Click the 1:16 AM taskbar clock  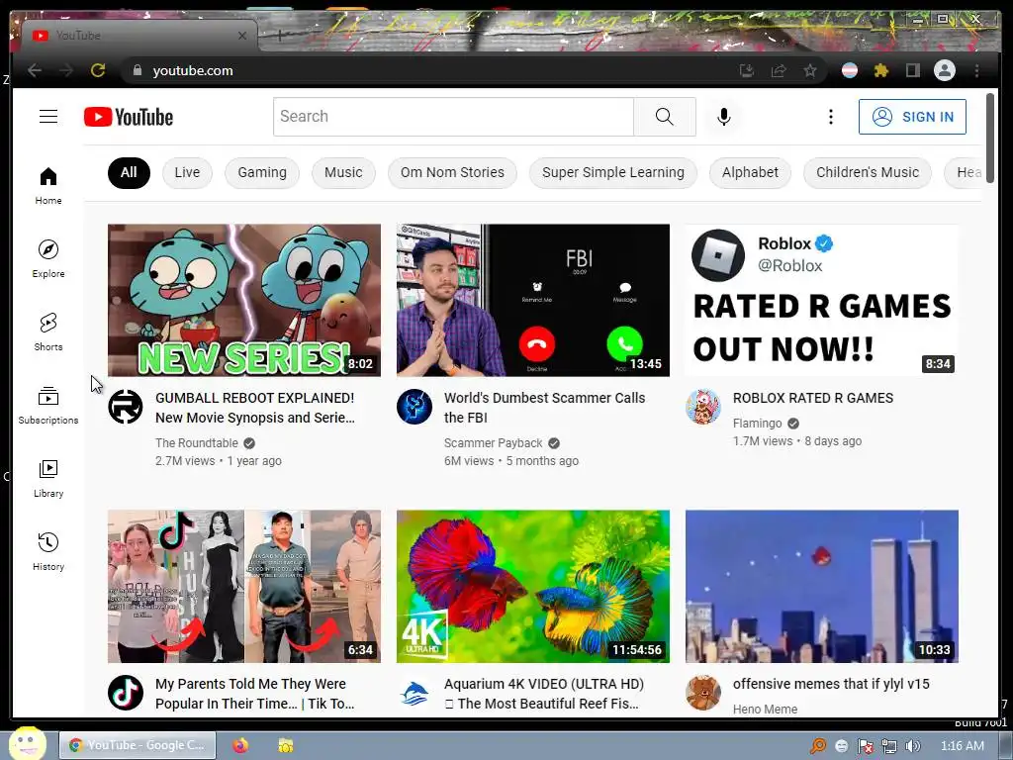[962, 746]
